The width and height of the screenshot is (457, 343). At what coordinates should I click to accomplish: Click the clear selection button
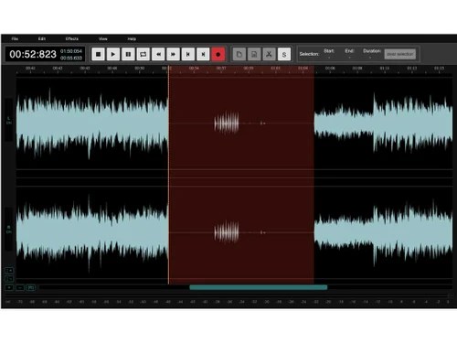point(400,54)
